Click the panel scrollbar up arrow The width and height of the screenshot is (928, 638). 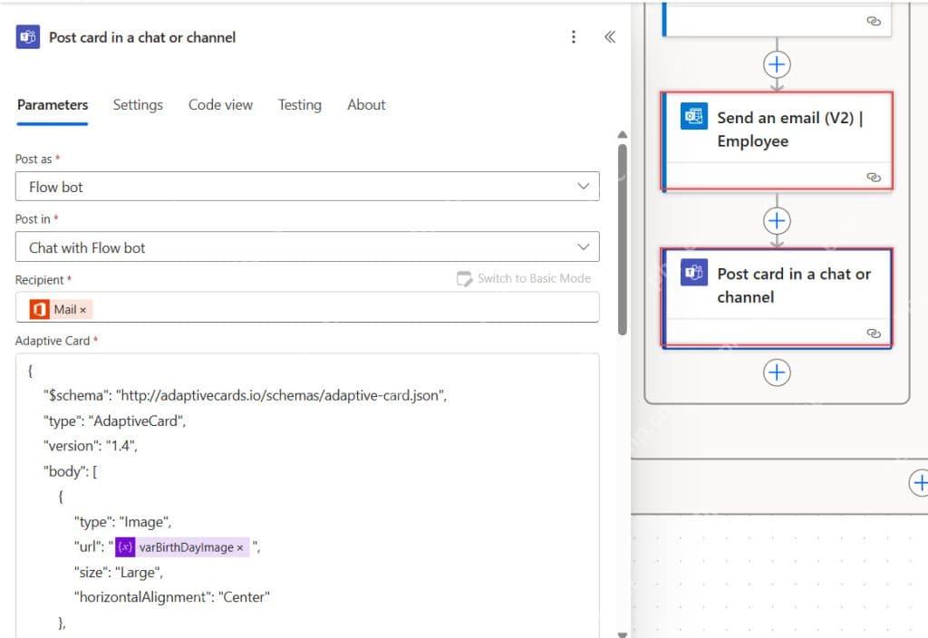pos(622,135)
